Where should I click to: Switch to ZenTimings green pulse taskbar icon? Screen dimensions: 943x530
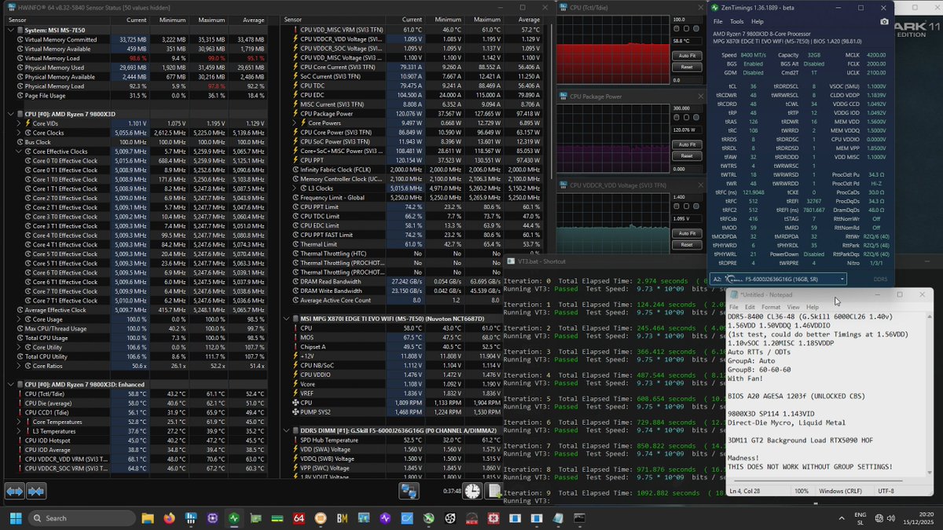click(234, 518)
